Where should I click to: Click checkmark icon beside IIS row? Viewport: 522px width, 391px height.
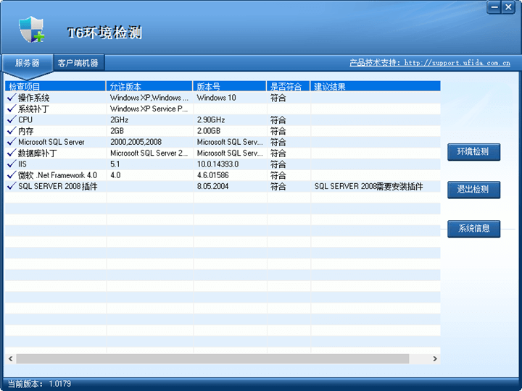click(12, 164)
